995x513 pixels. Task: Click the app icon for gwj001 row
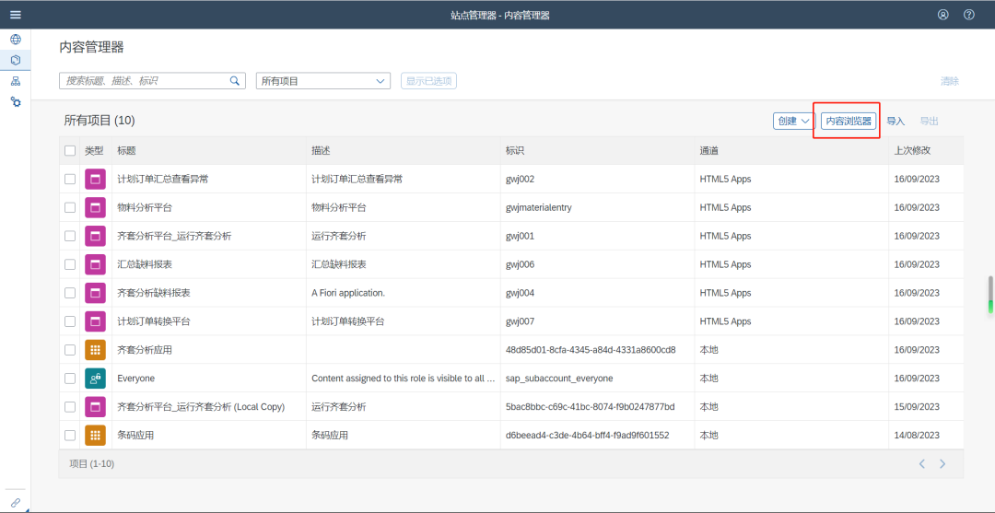coord(95,236)
